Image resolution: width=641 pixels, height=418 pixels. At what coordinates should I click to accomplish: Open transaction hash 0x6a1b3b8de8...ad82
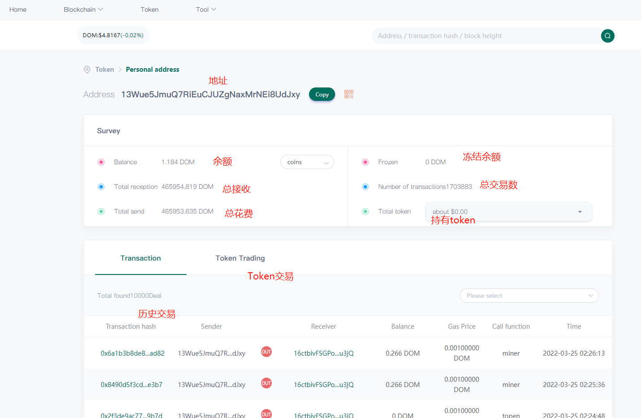(x=132, y=353)
